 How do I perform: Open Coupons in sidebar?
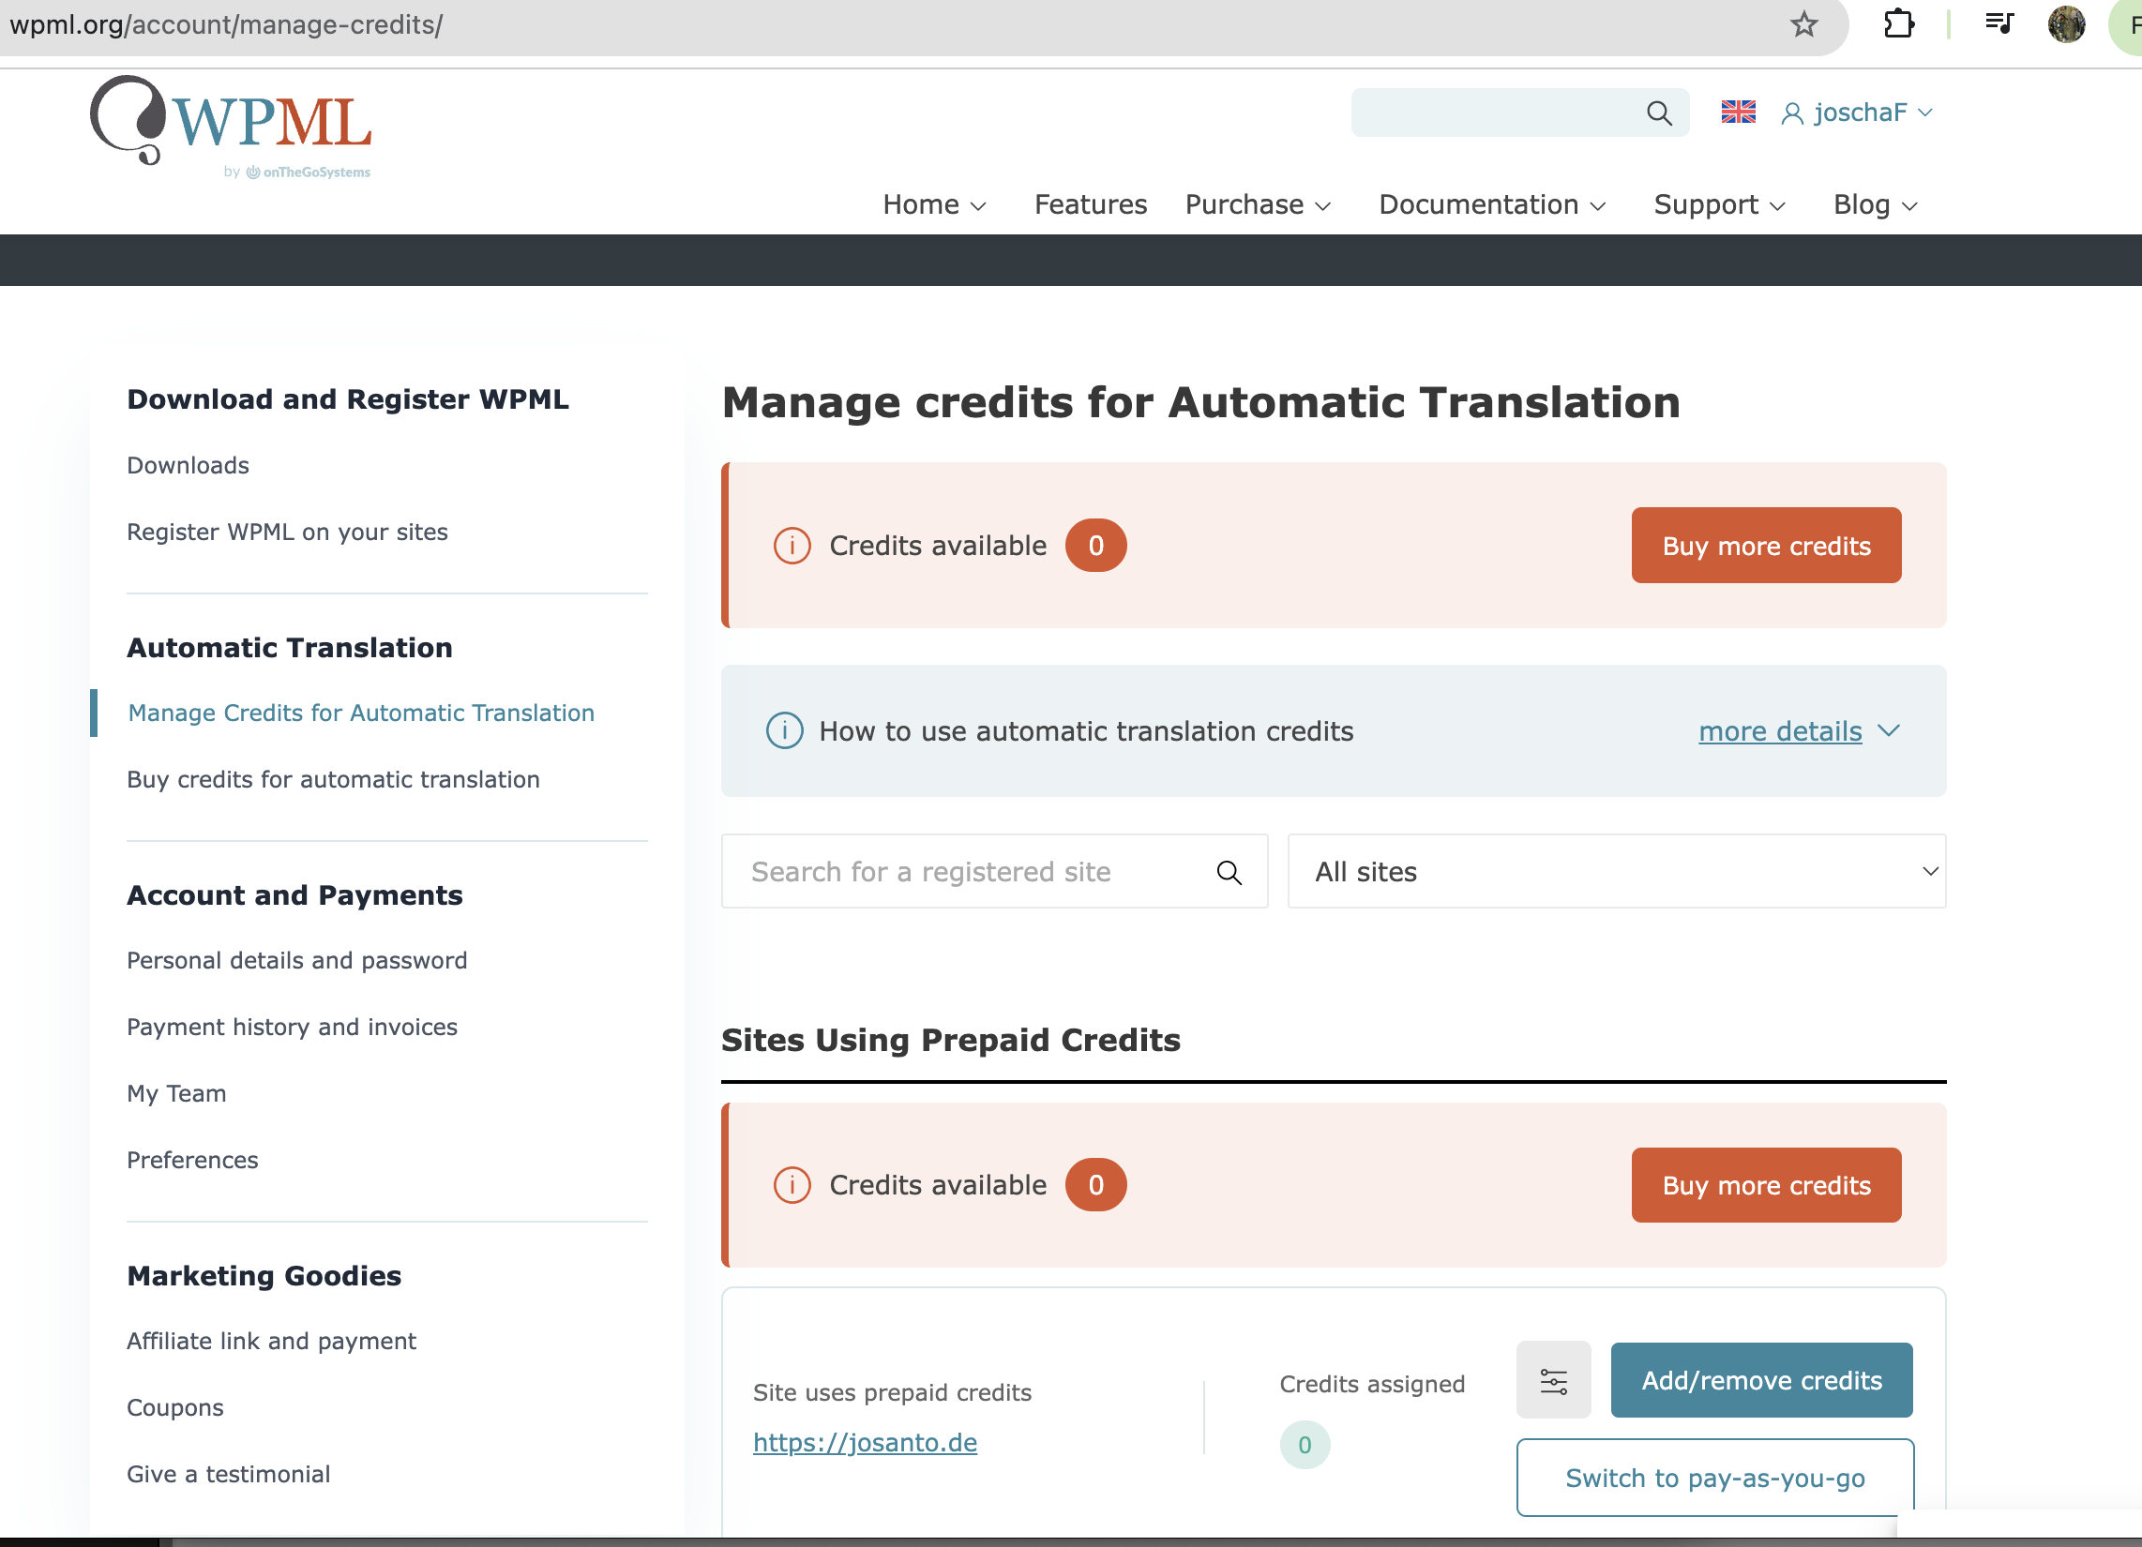pos(174,1408)
